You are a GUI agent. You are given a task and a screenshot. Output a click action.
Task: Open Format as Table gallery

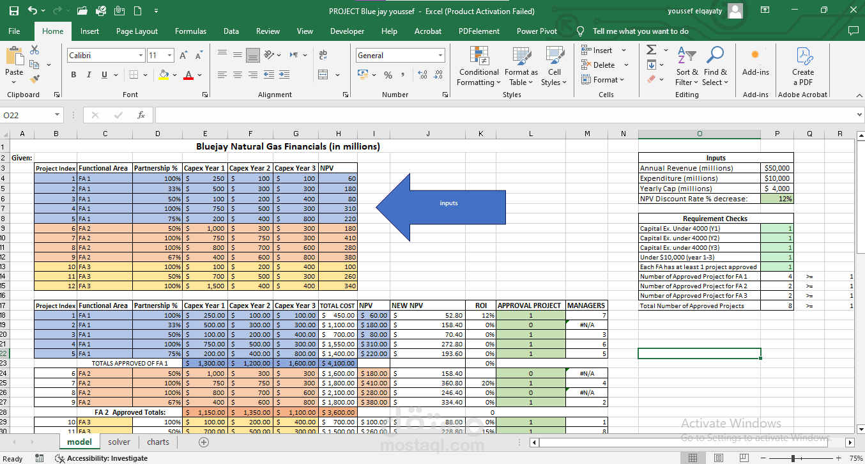click(x=521, y=66)
